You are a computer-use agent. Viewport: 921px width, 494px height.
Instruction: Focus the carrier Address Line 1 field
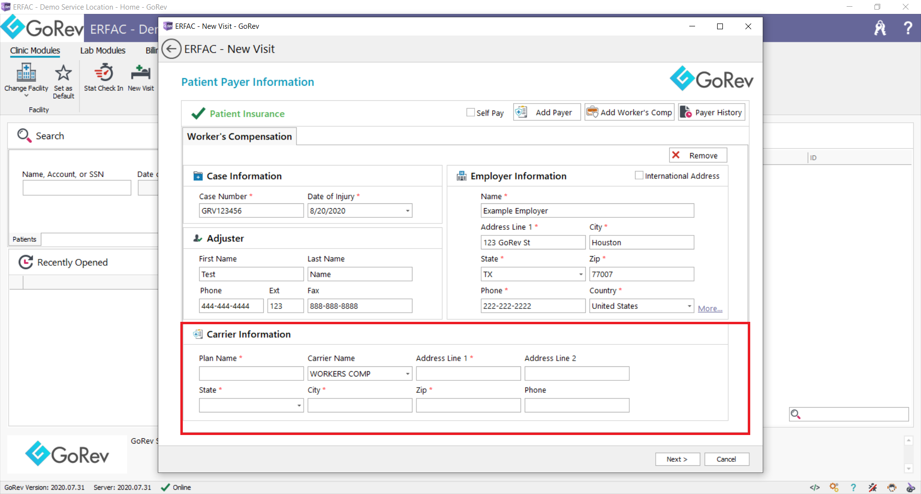(x=468, y=374)
